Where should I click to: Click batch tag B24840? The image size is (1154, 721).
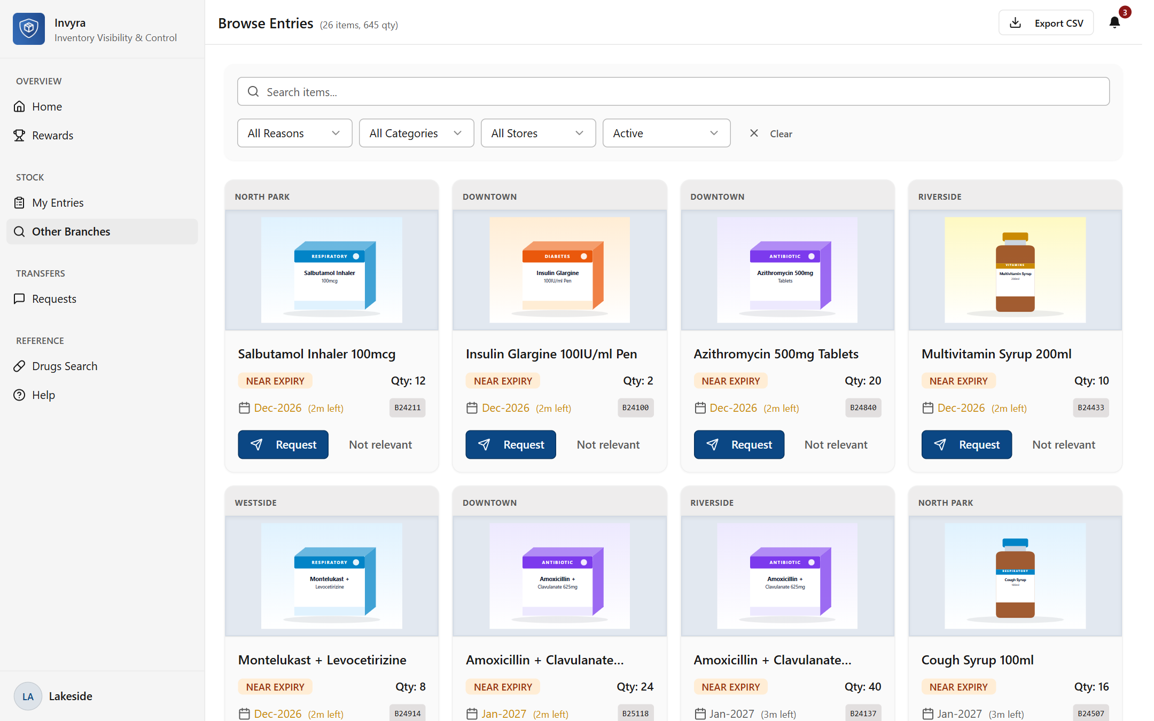pos(863,407)
